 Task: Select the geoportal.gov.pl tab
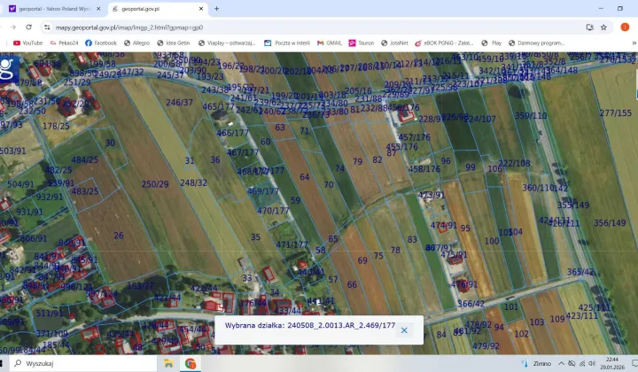(x=156, y=9)
